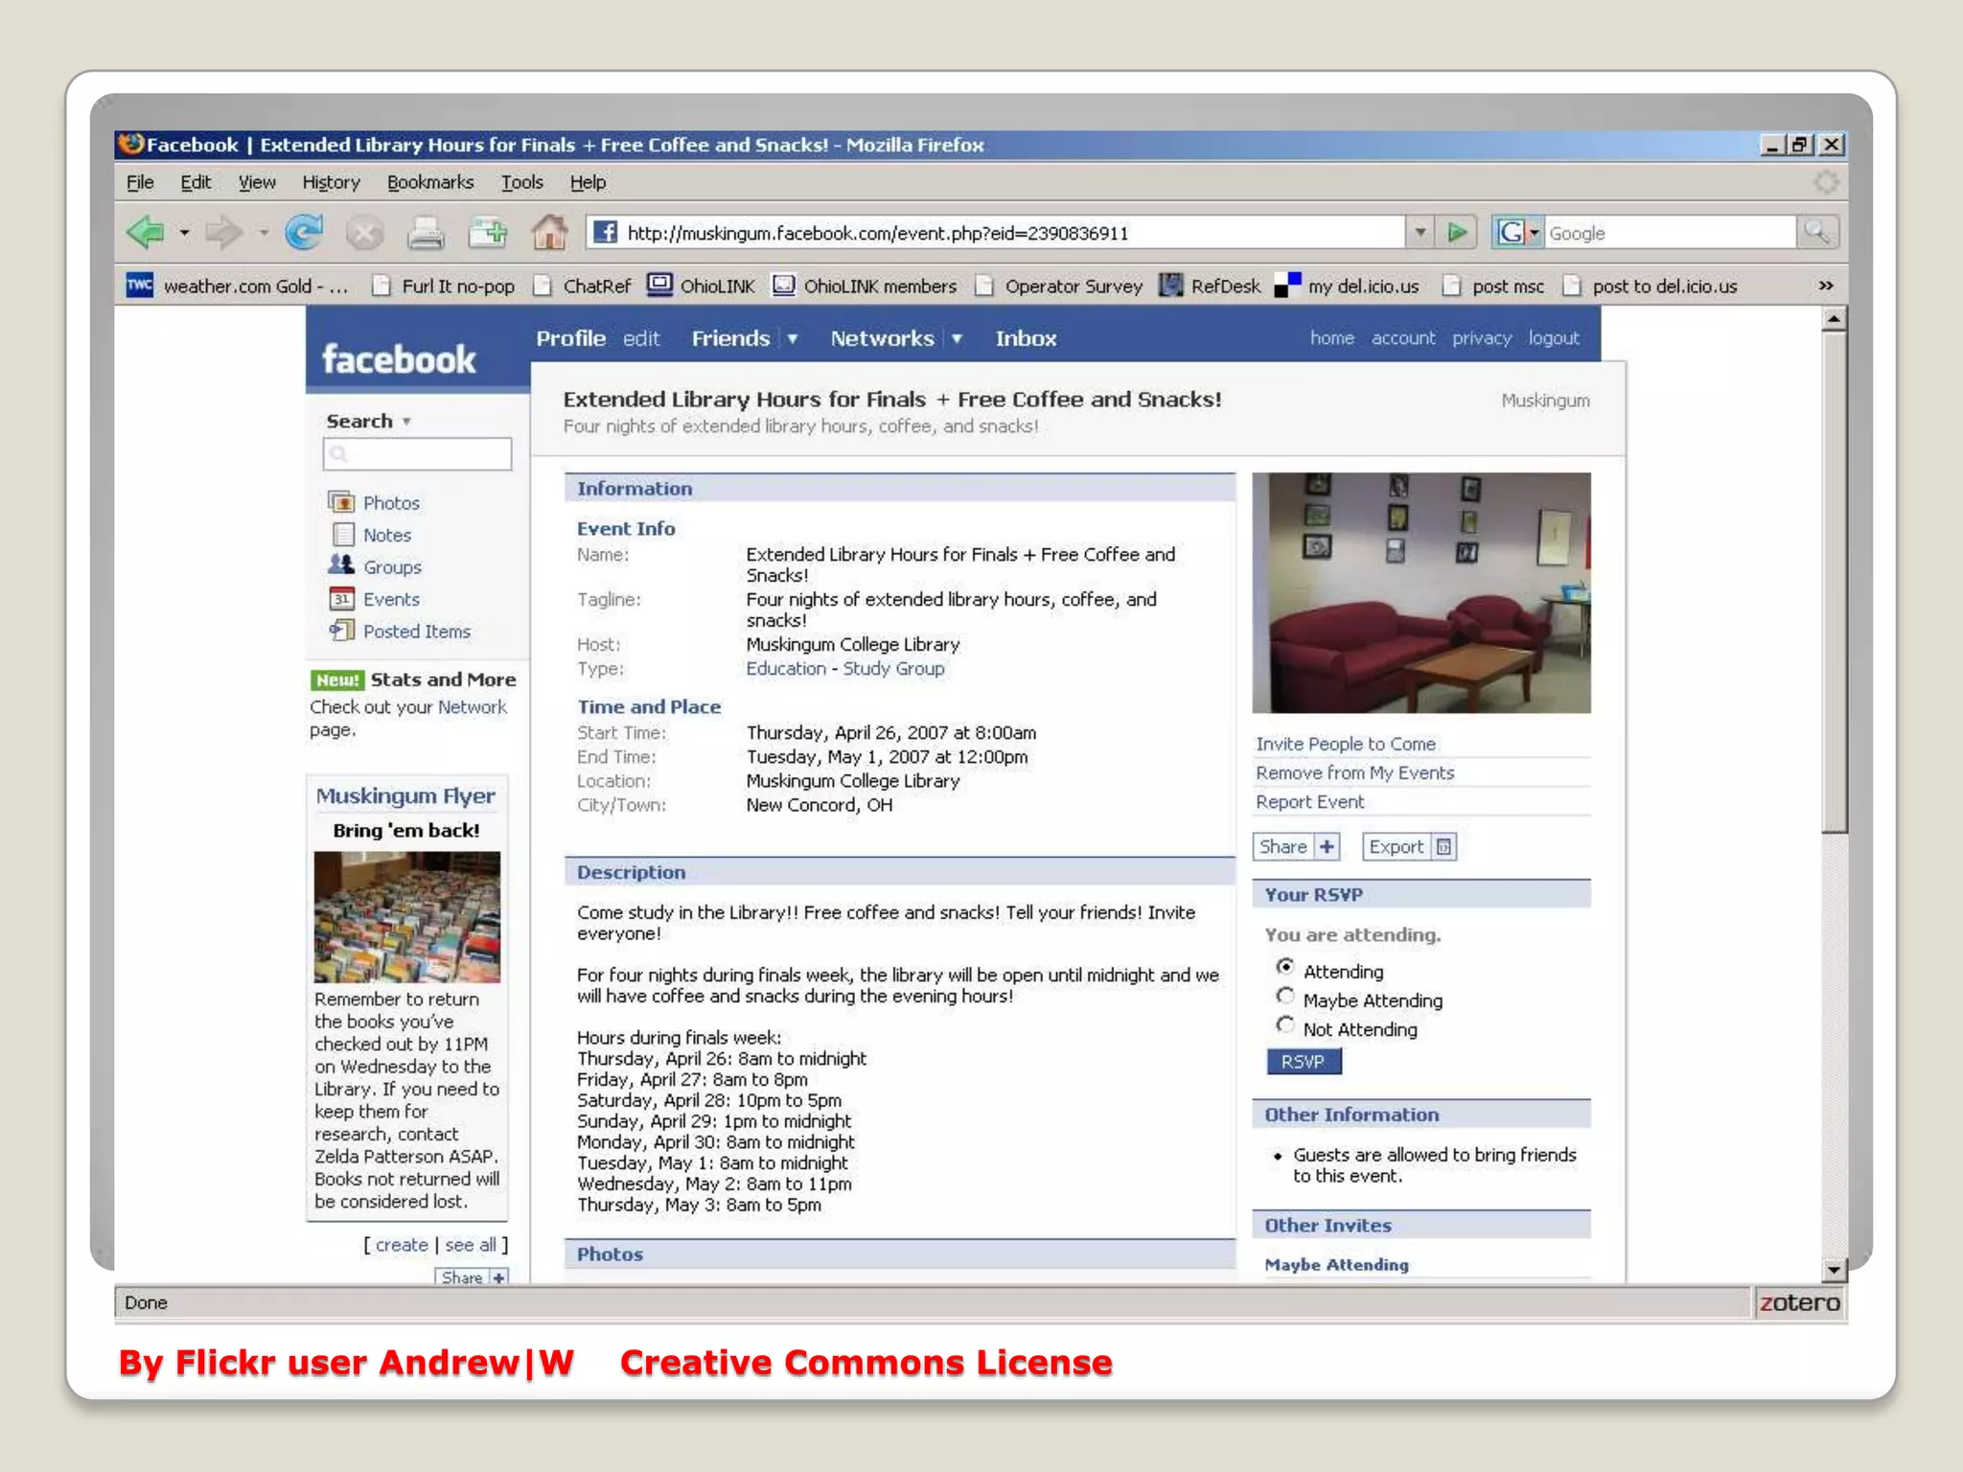Open the Bookmarks menu
The width and height of the screenshot is (1963, 1472).
click(x=430, y=182)
